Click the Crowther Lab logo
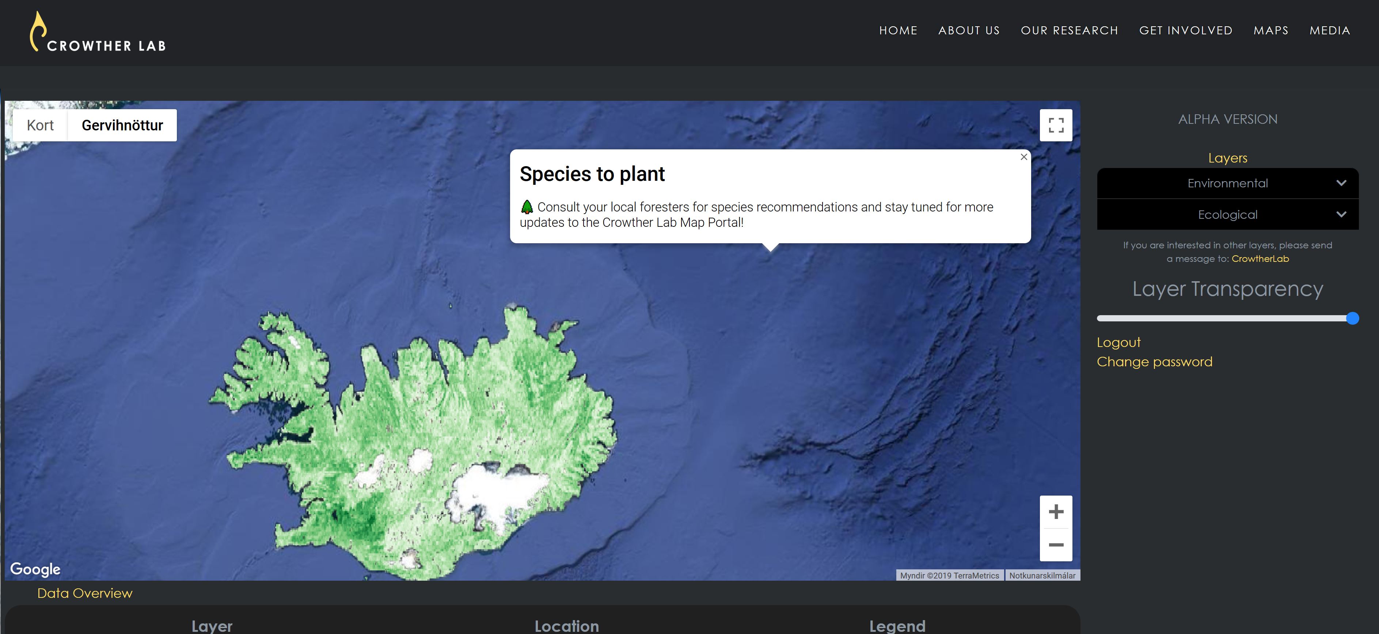Screen dimensions: 1379x634 point(98,33)
